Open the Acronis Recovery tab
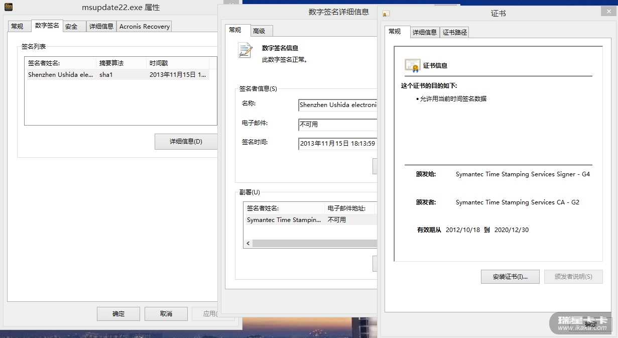The height and width of the screenshot is (338, 618). click(x=145, y=27)
